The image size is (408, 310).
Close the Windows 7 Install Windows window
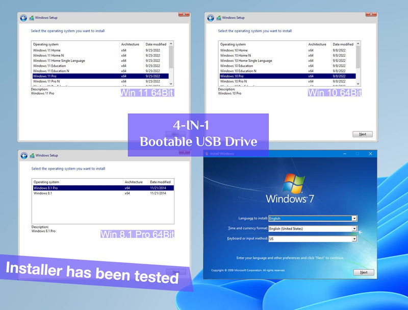(370, 154)
